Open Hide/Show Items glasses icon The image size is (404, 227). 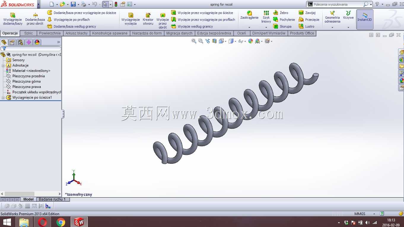click(x=241, y=41)
